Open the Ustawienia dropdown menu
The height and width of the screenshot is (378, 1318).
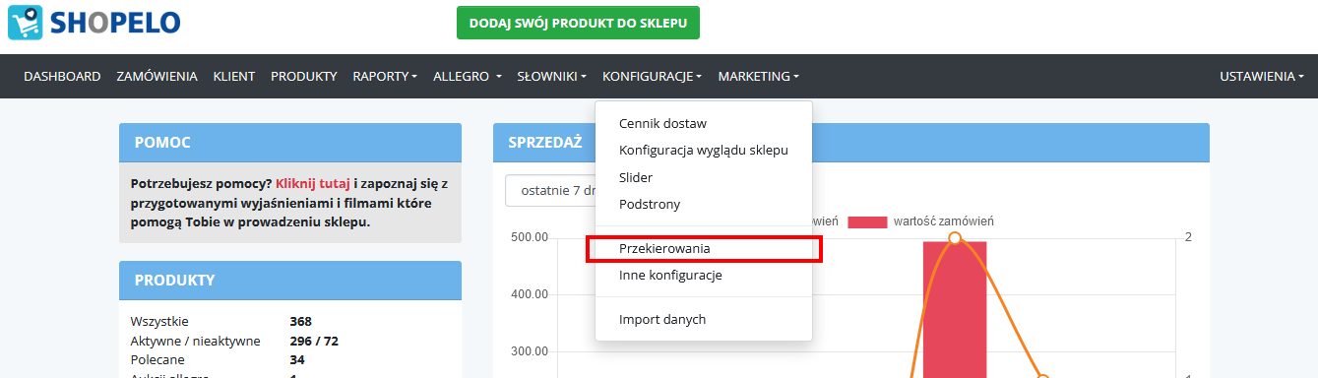coord(1262,76)
